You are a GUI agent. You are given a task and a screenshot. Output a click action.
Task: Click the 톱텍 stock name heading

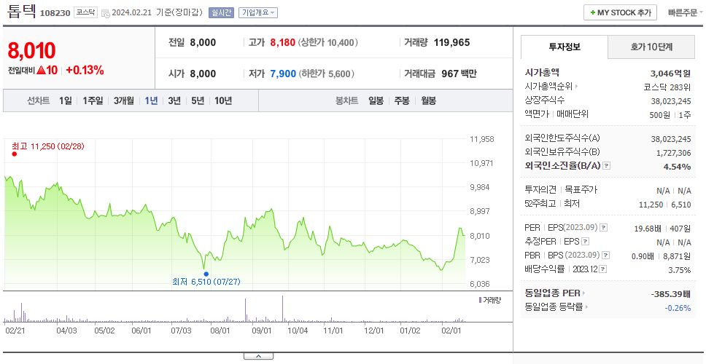point(21,12)
